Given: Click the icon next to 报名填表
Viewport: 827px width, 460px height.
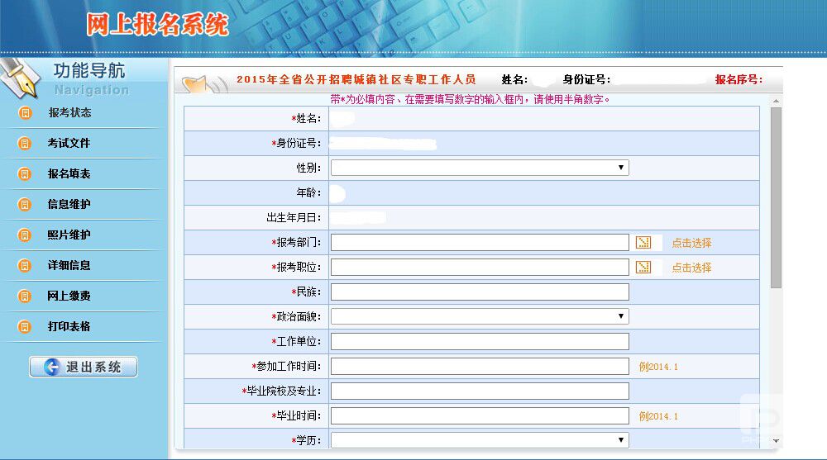Looking at the screenshot, I should (25, 174).
